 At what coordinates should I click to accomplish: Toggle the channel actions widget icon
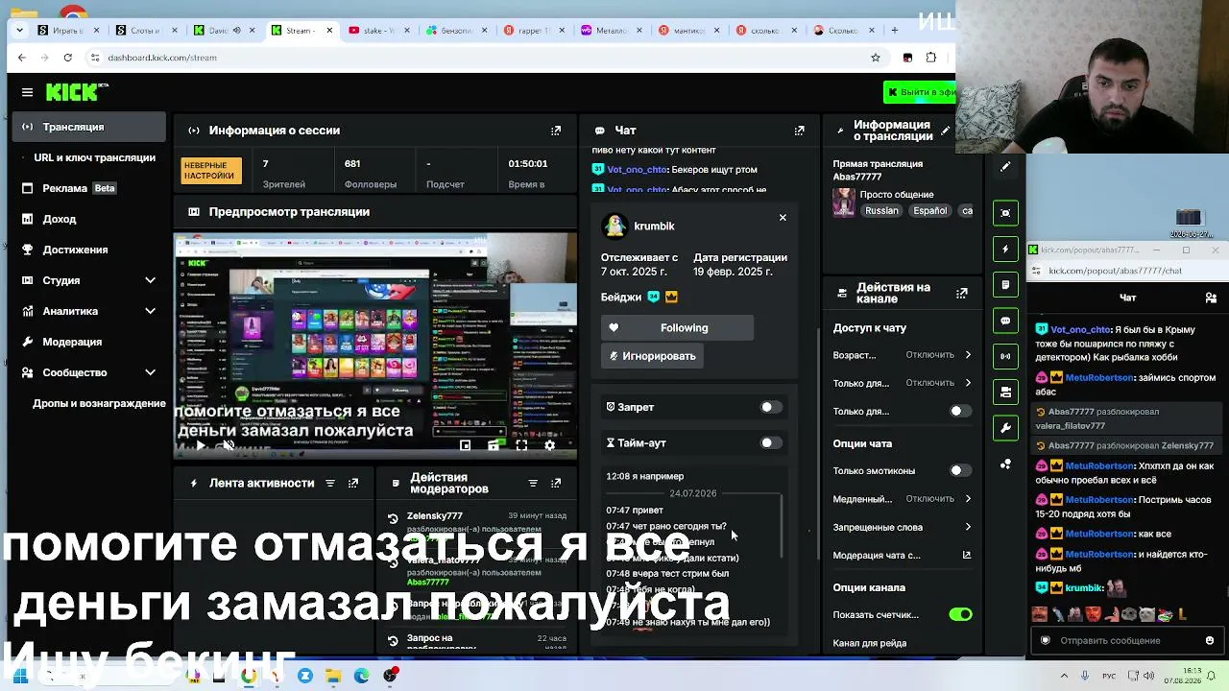point(1005,392)
